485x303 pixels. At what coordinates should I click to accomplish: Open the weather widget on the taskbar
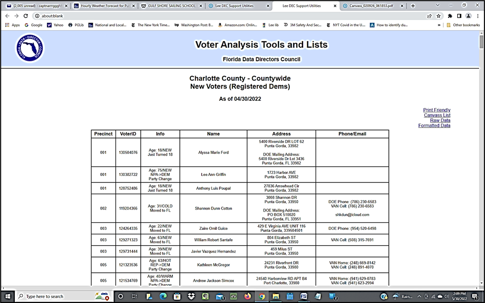click(x=402, y=297)
